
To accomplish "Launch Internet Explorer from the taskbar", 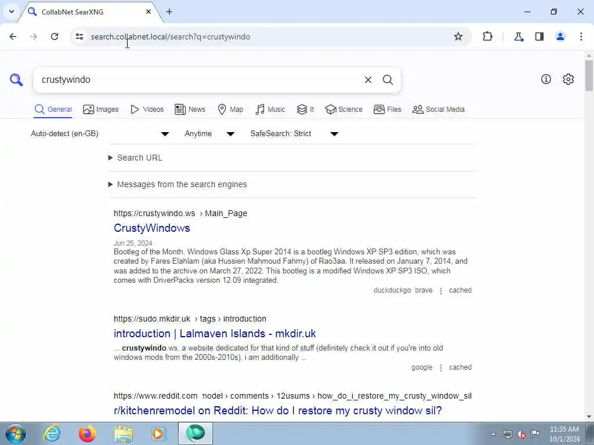I will pyautogui.click(x=52, y=433).
